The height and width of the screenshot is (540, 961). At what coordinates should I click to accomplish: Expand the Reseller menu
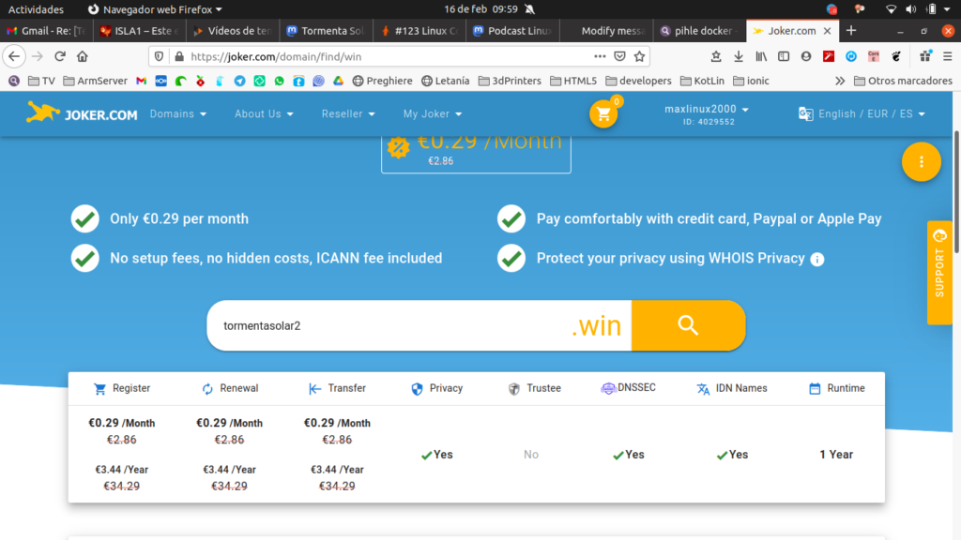(x=349, y=113)
